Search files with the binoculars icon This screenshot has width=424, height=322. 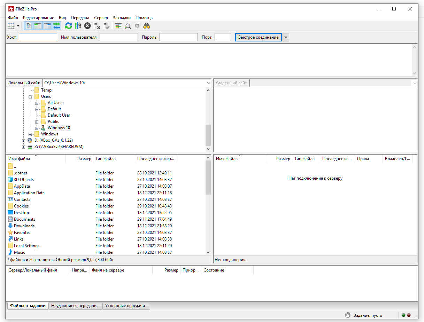coord(147,26)
